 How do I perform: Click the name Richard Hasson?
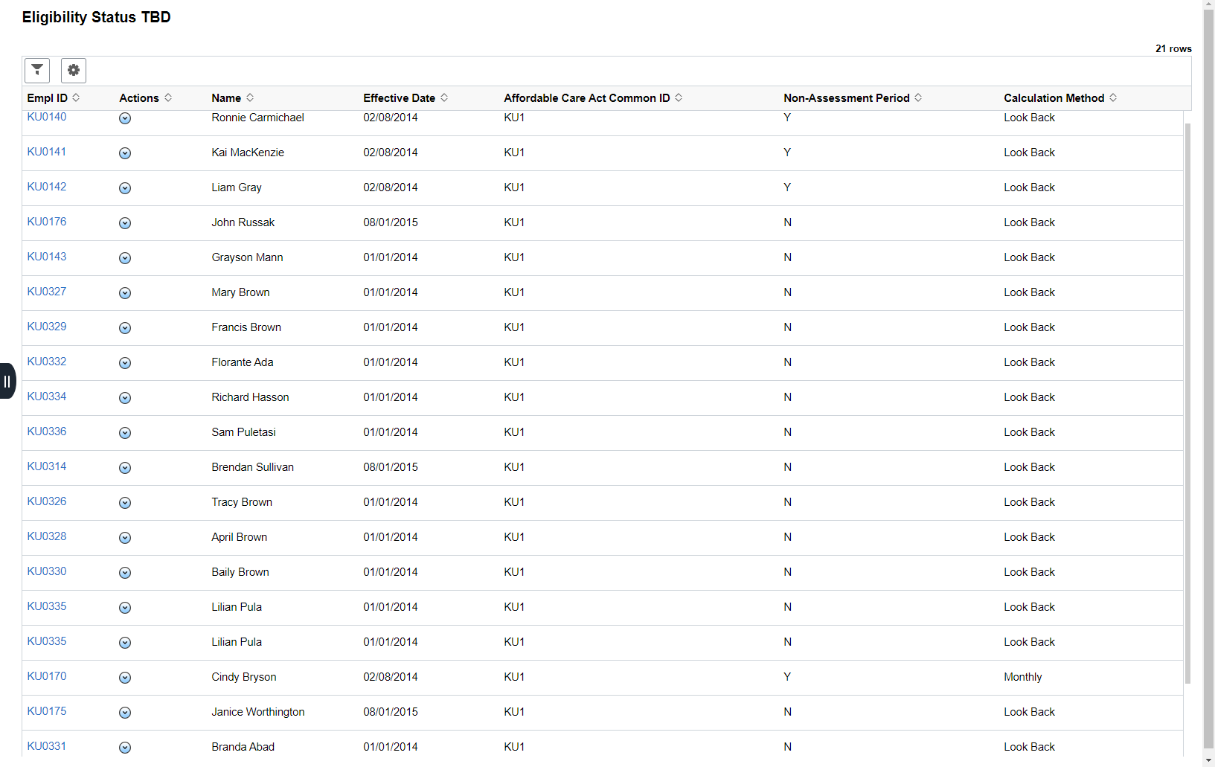point(251,397)
